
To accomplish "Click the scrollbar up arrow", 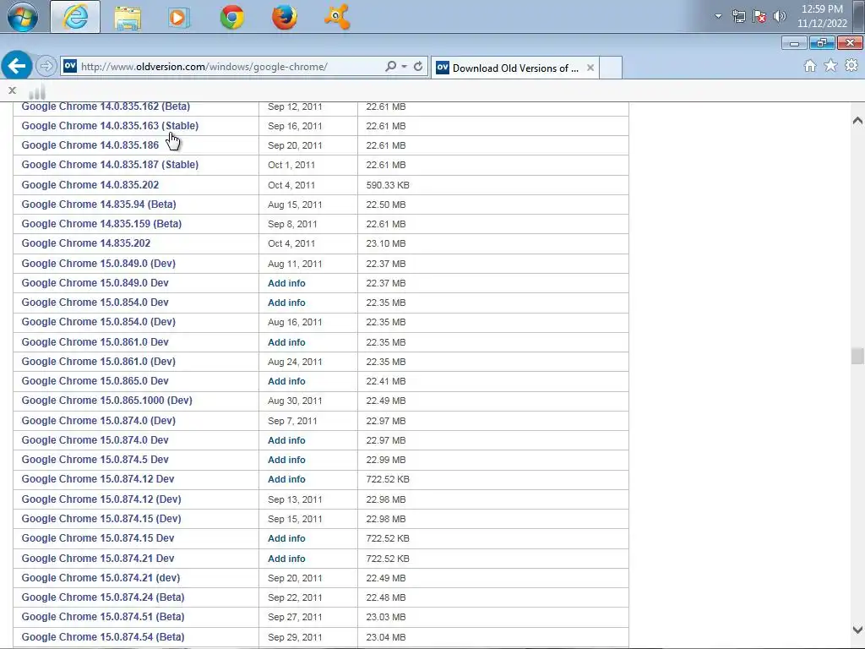I will pos(857,120).
